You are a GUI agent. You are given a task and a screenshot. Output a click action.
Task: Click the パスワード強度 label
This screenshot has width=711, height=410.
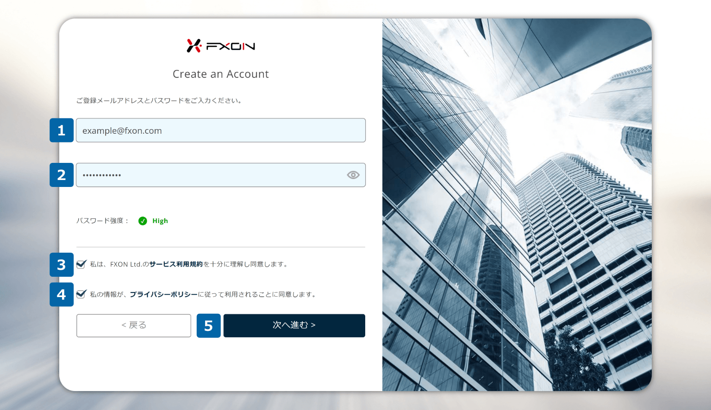point(102,221)
